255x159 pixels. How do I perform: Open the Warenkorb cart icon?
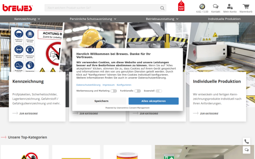[x=246, y=6]
